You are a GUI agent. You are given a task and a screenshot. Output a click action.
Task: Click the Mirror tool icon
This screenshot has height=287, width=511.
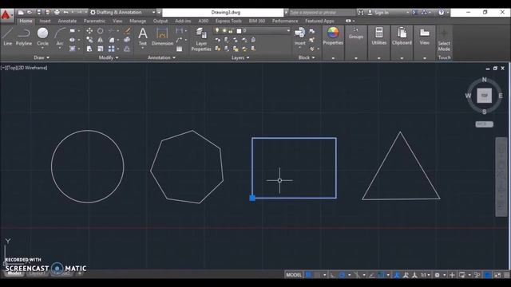pos(101,40)
